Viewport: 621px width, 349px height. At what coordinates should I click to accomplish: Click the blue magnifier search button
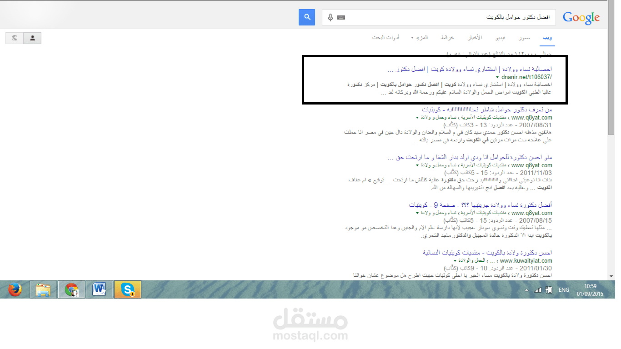307,17
